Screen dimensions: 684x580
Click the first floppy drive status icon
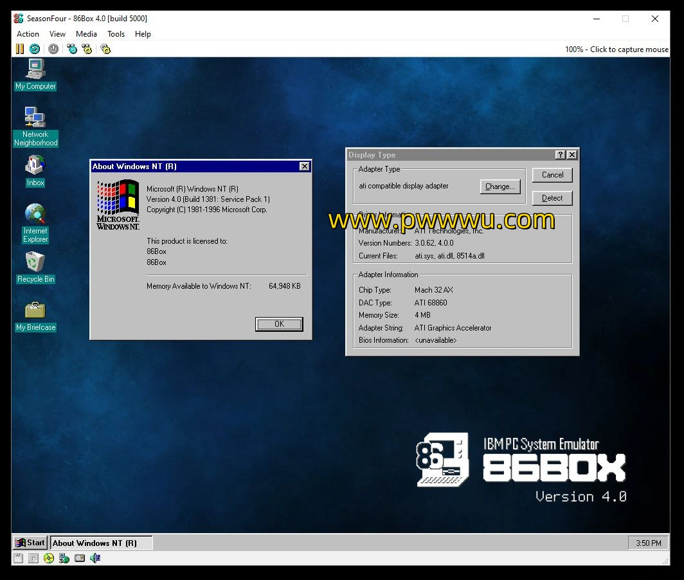[x=18, y=557]
